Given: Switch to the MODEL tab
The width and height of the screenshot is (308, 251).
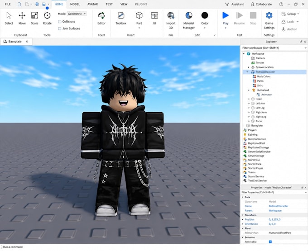Looking at the screenshot, I should [75, 4].
